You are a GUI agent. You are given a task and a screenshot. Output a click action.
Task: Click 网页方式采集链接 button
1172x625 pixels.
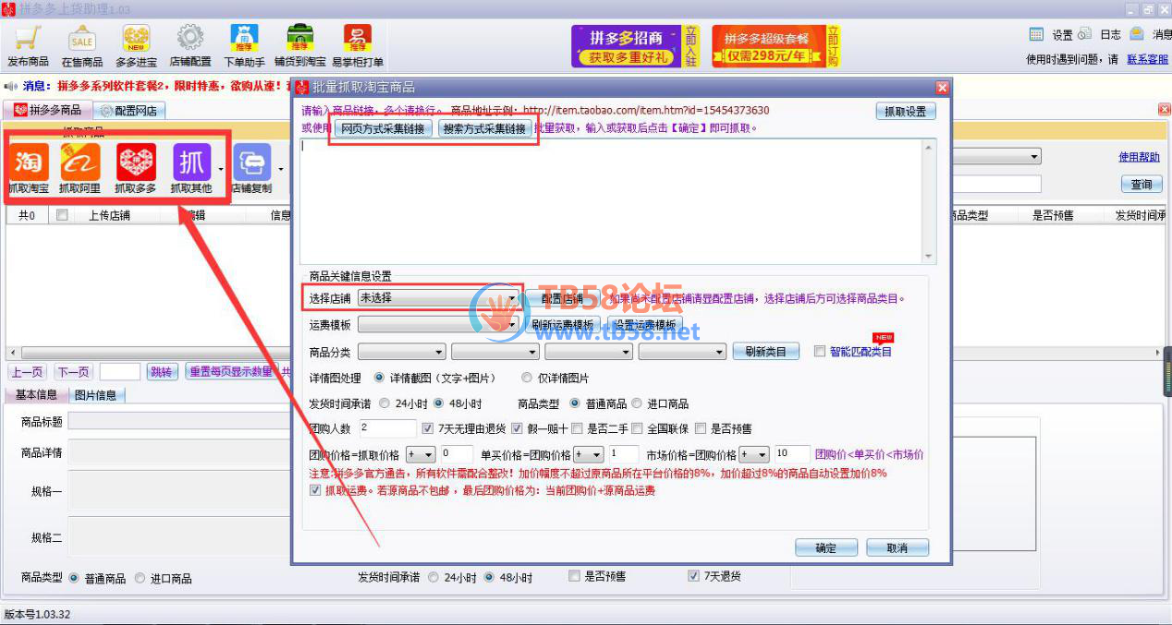(384, 128)
